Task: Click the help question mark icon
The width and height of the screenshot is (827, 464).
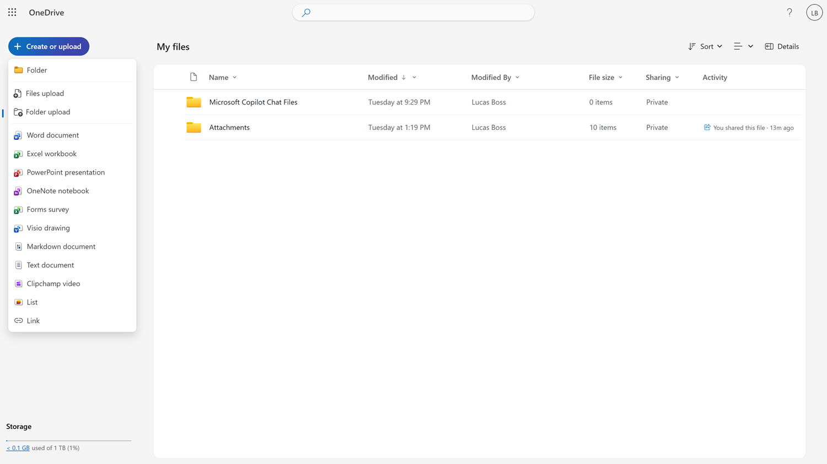Action: tap(790, 12)
